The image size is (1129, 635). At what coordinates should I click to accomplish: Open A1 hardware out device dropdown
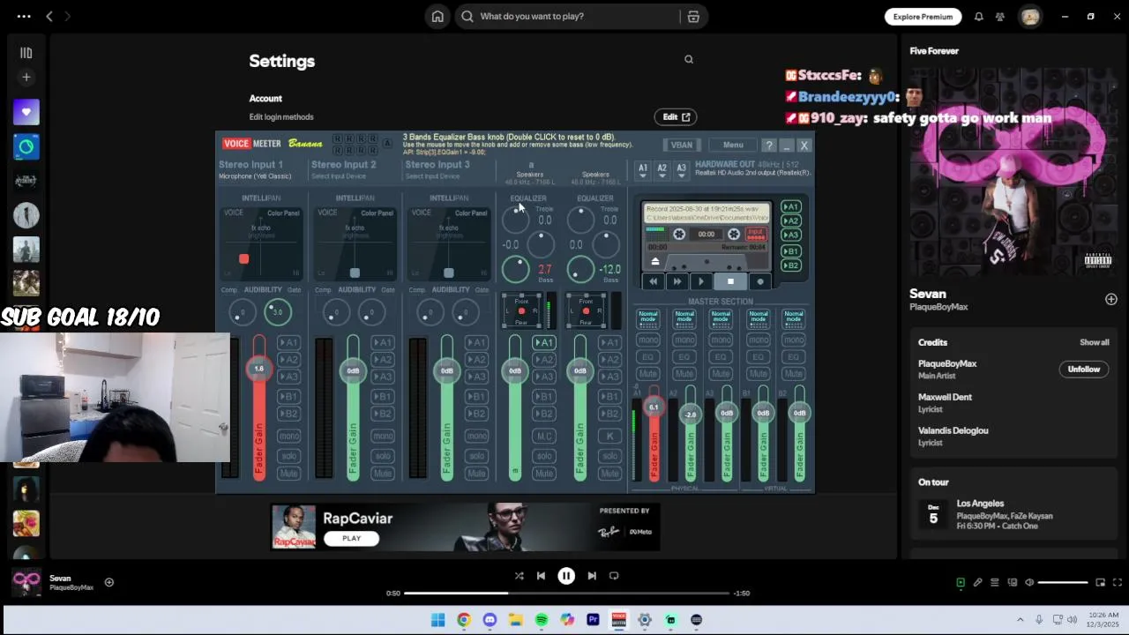[x=643, y=170]
